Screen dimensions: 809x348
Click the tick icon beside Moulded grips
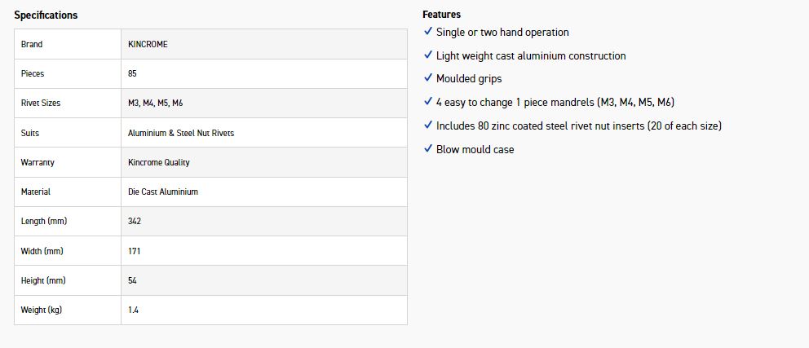(428, 79)
